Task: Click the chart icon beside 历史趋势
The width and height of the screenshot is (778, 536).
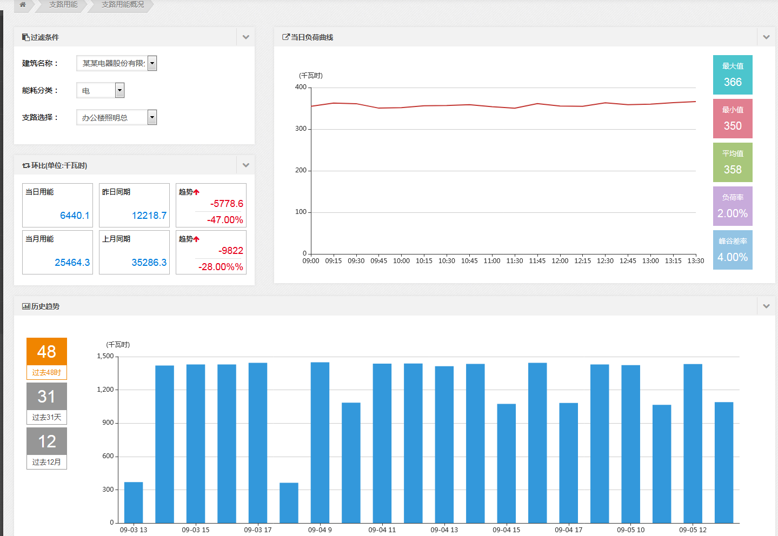Action: [26, 306]
